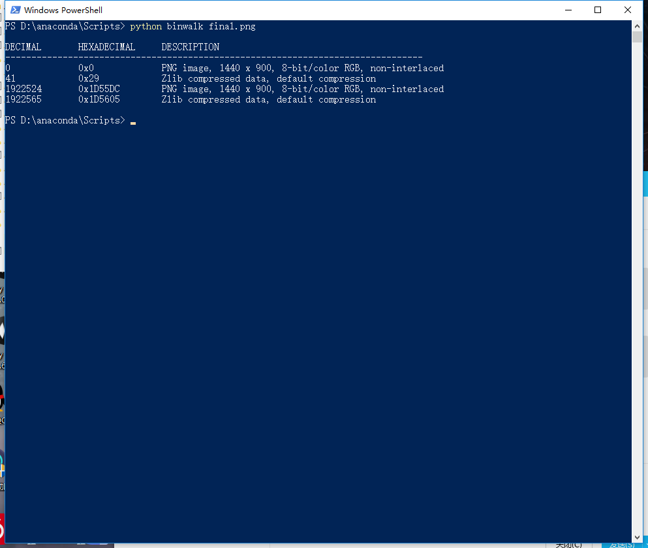This screenshot has height=548, width=648.
Task: Click the blue window sliver on the right edge
Action: click(646, 184)
